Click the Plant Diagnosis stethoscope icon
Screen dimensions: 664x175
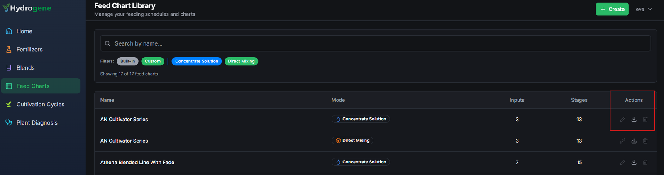point(9,122)
